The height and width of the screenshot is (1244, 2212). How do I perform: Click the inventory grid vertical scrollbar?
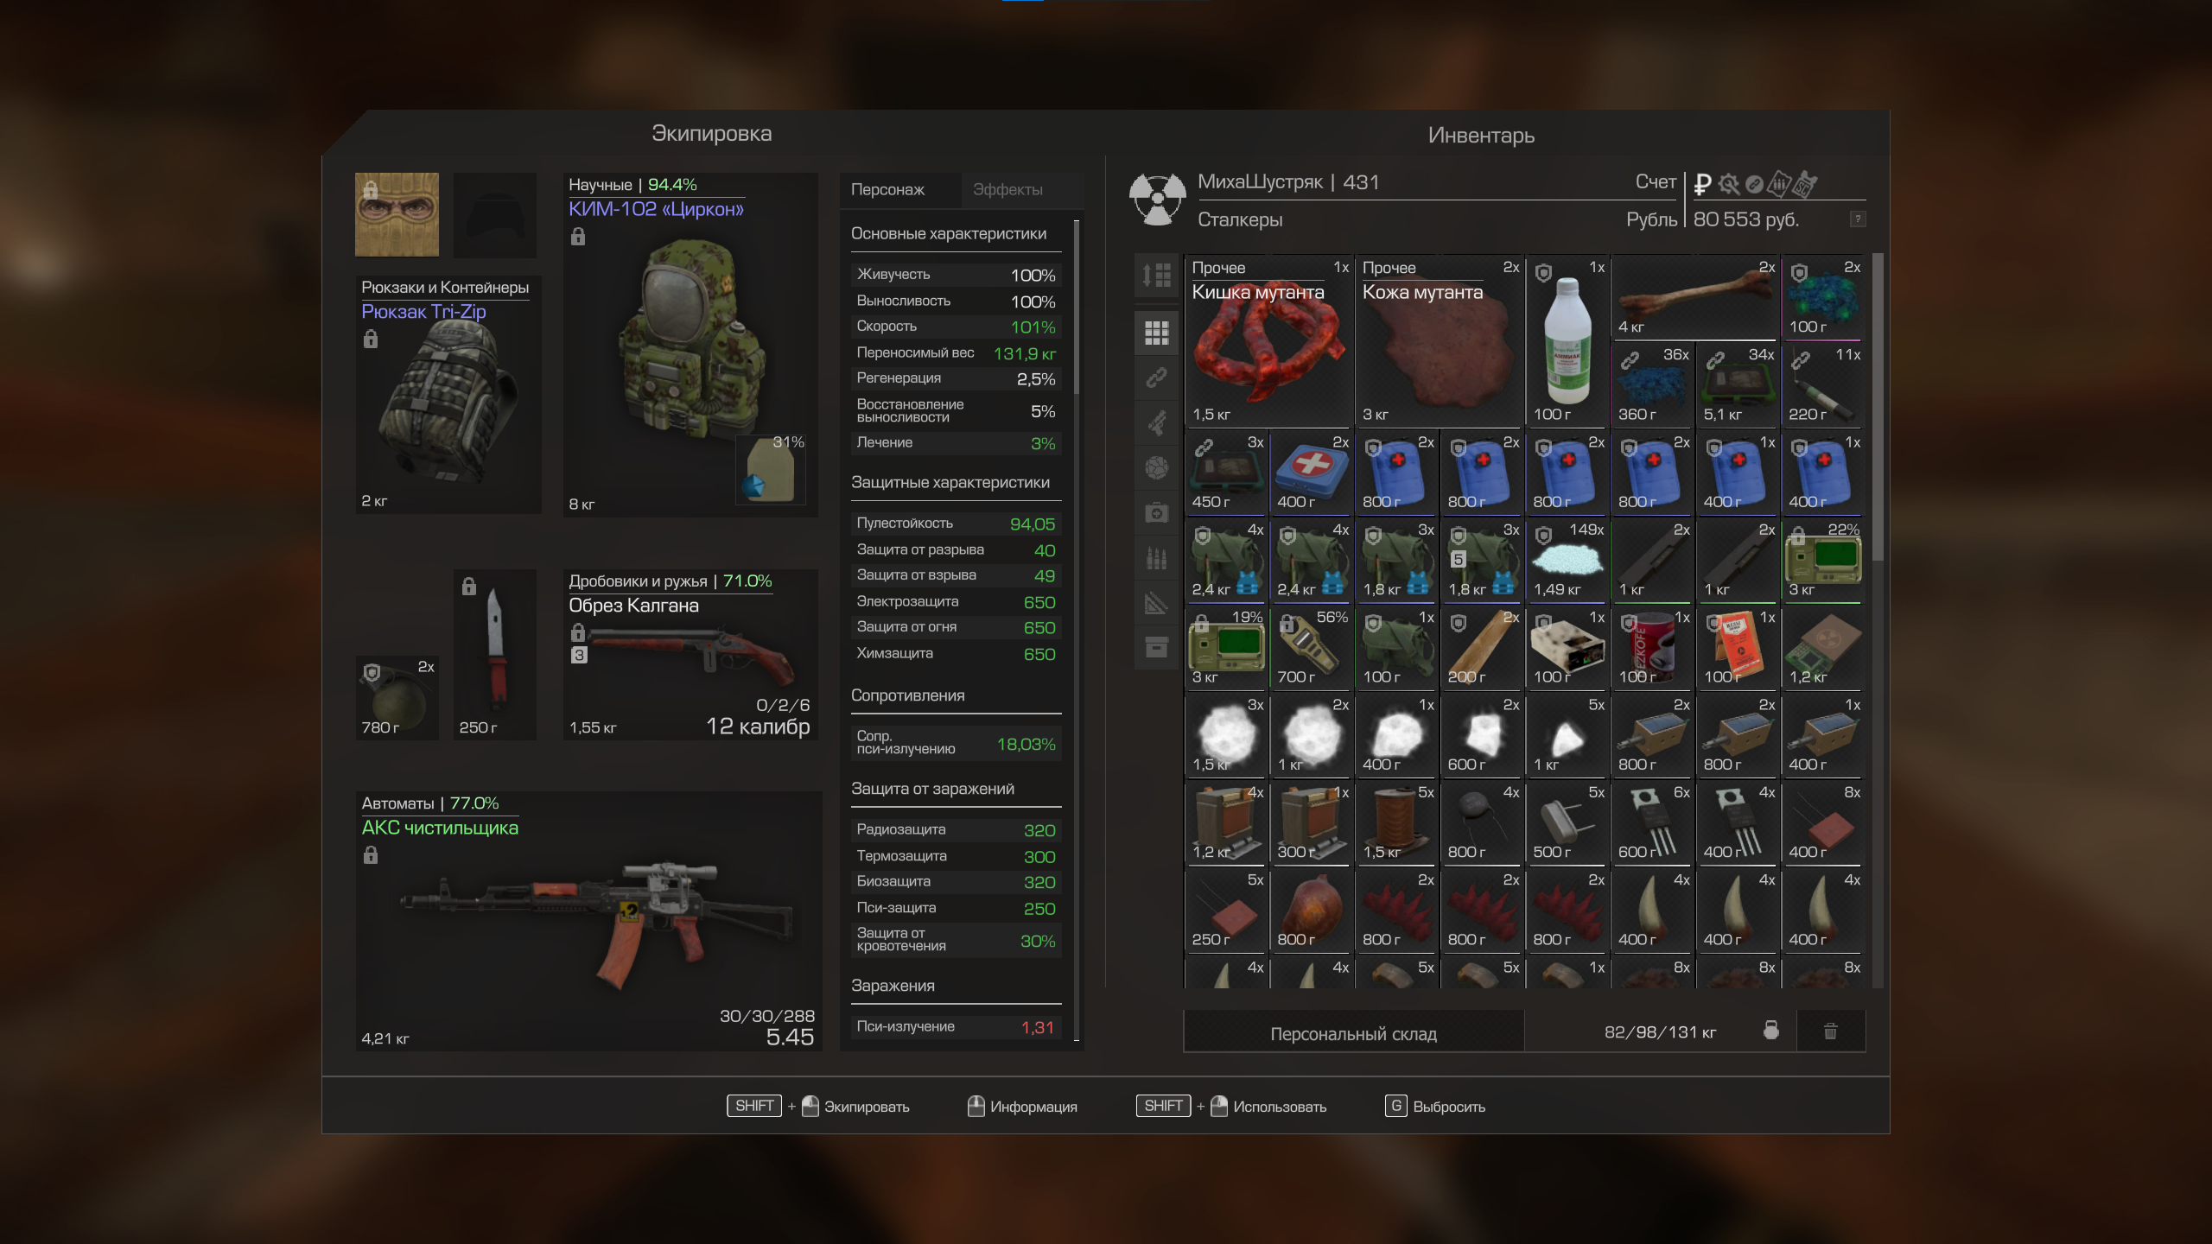point(1877,407)
